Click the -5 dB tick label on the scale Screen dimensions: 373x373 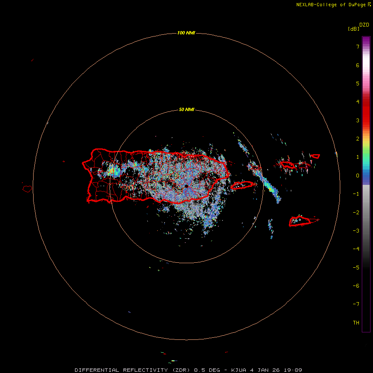(x=356, y=267)
